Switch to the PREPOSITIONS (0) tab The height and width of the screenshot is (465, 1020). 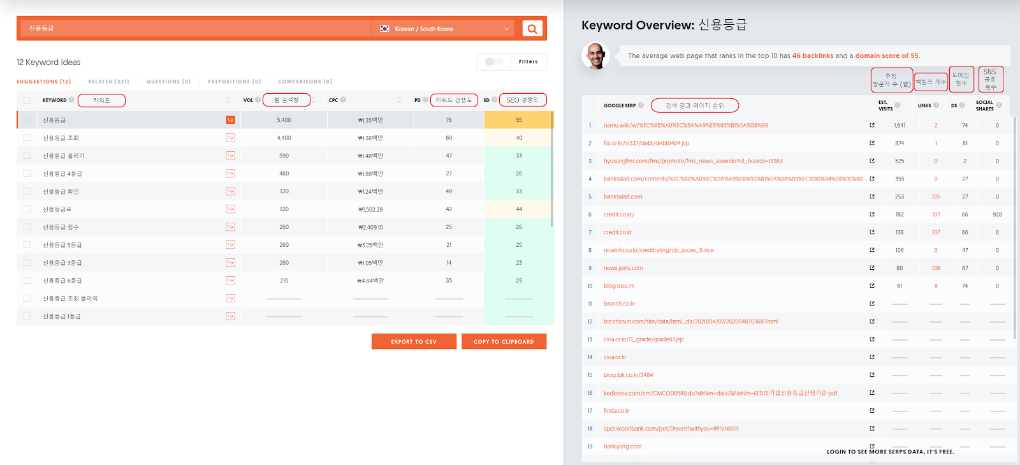click(234, 82)
